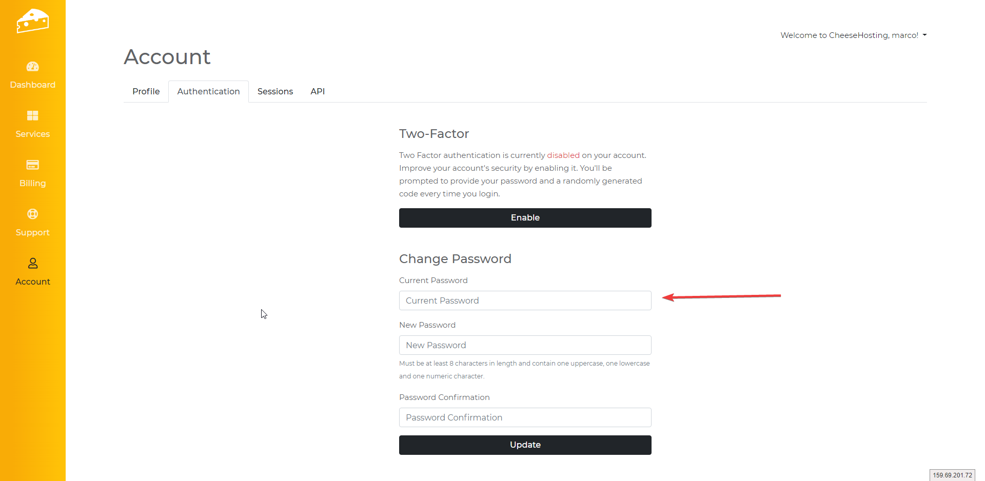This screenshot has height=481, width=985.
Task: Open the Services grid icon
Action: pyautogui.click(x=33, y=115)
